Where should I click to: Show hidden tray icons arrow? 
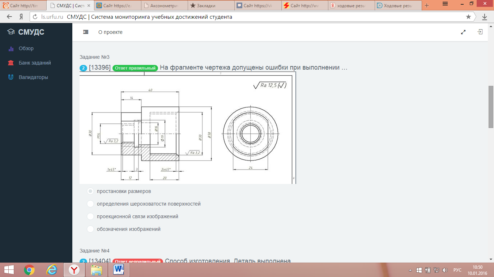410,270
